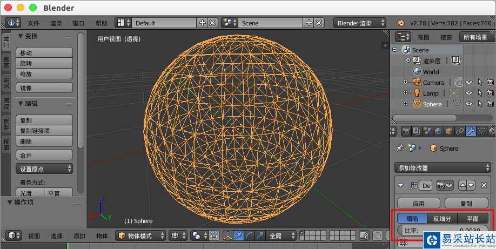This screenshot has width=496, height=249.
Task: Open the 全局 transform orientation dropdown
Action: click(x=281, y=235)
